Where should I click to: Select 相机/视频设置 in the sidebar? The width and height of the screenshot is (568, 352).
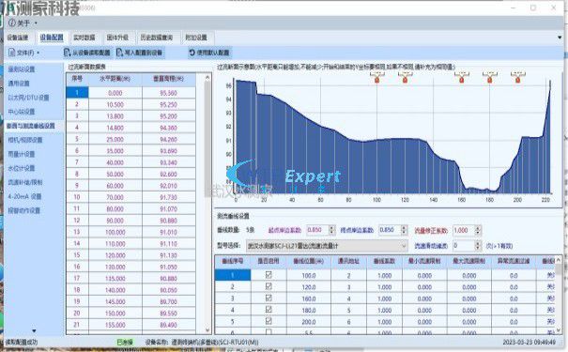click(x=25, y=140)
